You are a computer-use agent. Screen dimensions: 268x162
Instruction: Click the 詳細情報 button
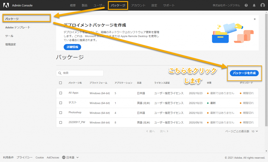[x=72, y=47]
